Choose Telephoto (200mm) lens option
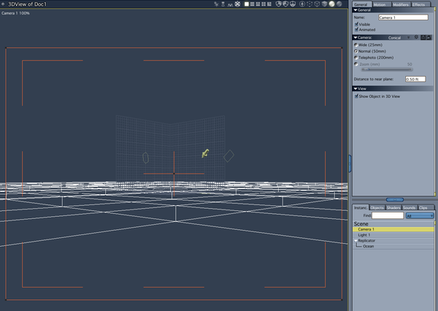This screenshot has height=311, width=438. [356, 58]
